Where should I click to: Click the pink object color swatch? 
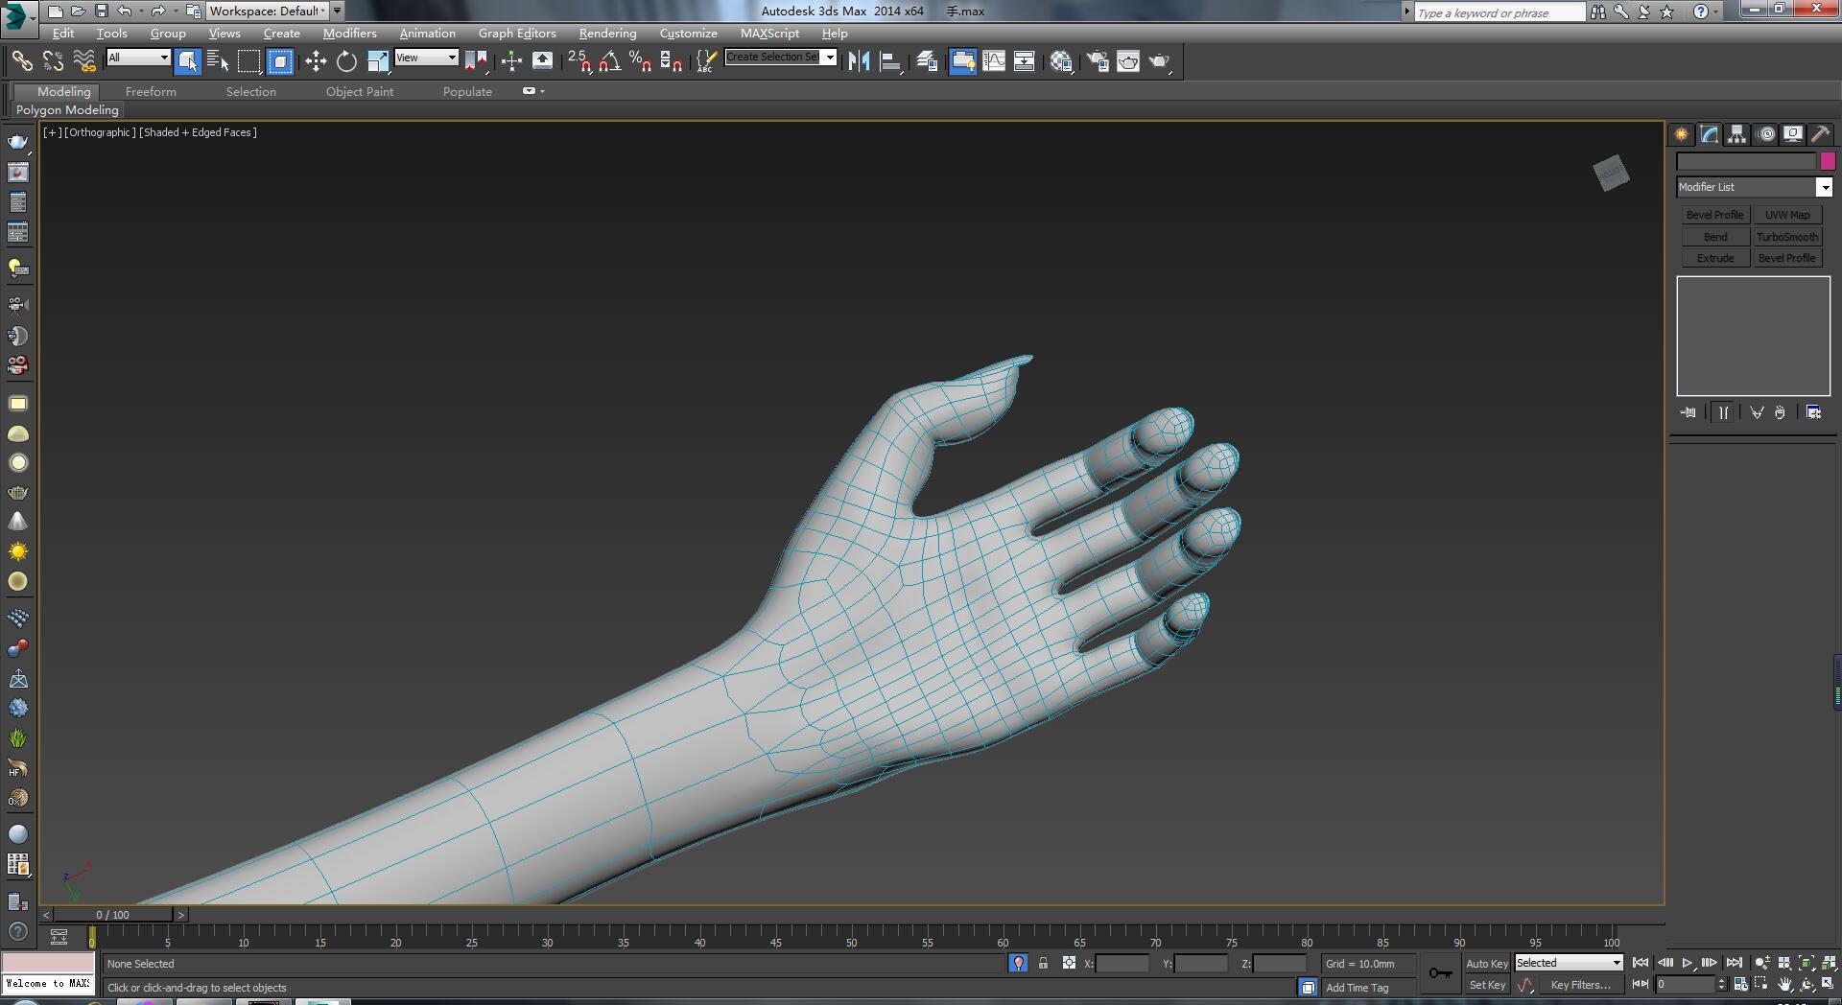point(1828,161)
